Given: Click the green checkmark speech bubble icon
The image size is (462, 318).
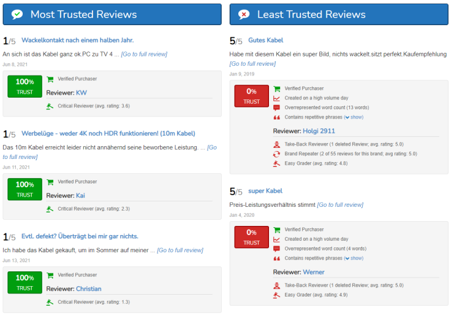Looking at the screenshot, I should (17, 14).
